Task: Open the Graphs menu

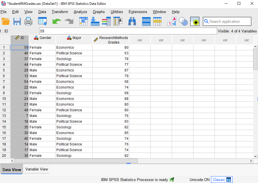Action: coord(99,12)
